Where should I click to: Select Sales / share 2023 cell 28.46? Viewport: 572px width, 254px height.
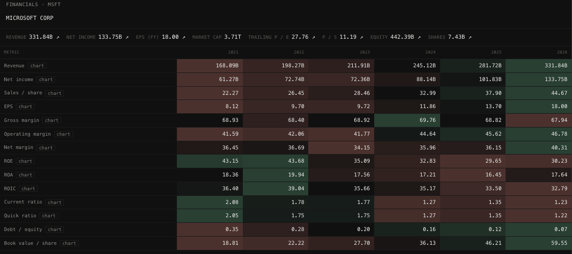[x=341, y=93]
